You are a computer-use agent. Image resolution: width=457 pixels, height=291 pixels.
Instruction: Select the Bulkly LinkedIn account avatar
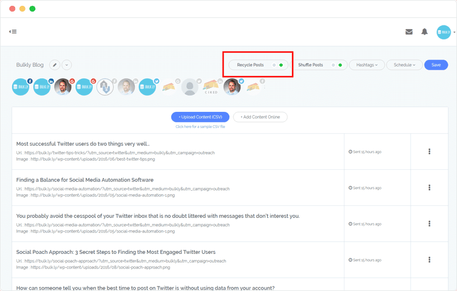(x=42, y=87)
